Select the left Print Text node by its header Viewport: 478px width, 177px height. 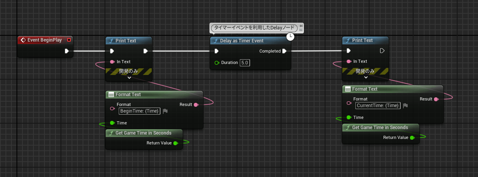coord(129,40)
